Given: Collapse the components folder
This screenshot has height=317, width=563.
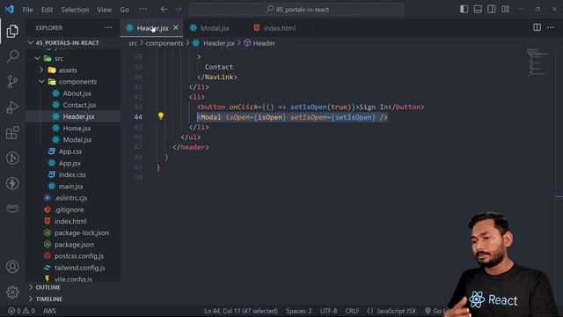Looking at the screenshot, I should pos(41,82).
